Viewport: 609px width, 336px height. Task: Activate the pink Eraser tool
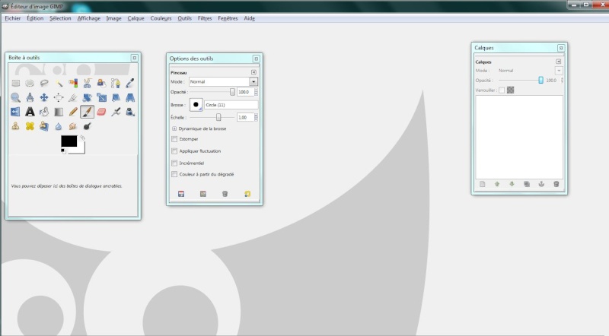[x=102, y=112]
